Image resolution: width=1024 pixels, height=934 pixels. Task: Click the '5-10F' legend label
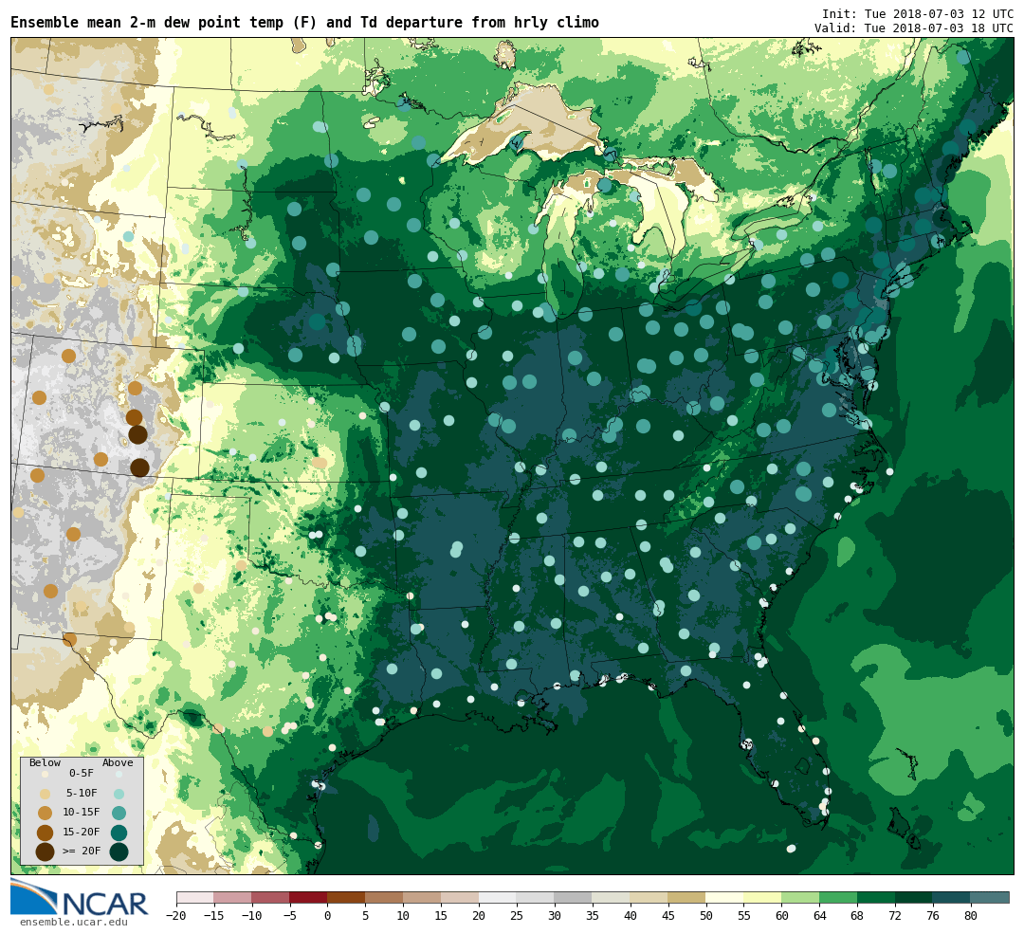tap(82, 793)
